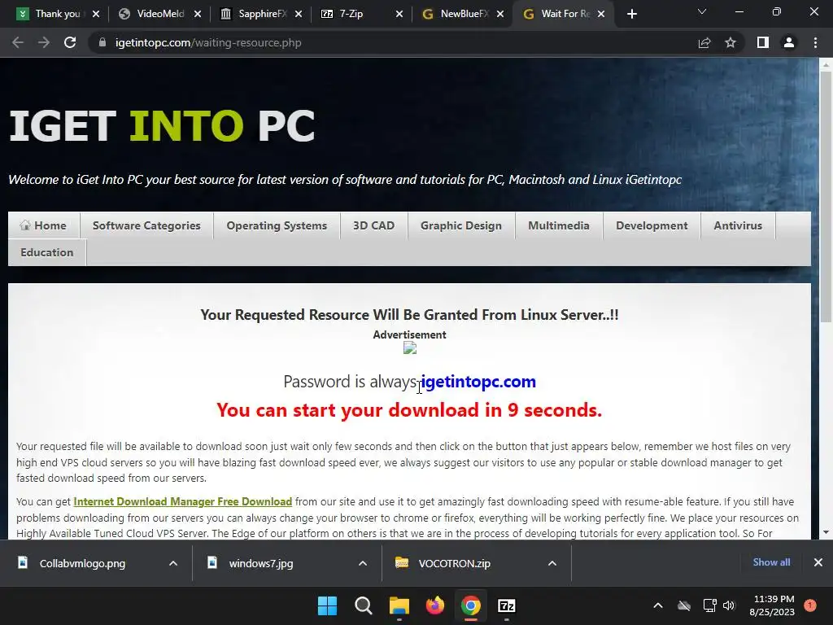833x625 pixels.
Task: Reload the page with the refresh icon
Action: [70, 42]
